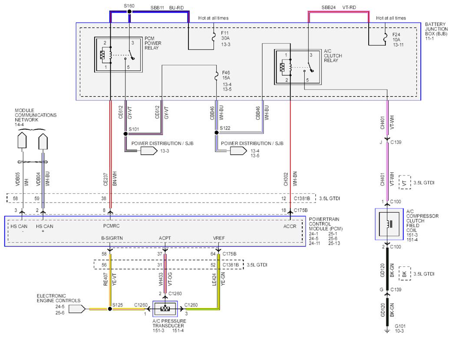Click the "ACCR" pin label
Image resolution: width=452 pixels, height=337 pixels.
(x=290, y=226)
